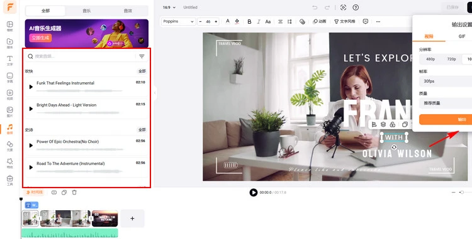Choose 480p export resolution

click(x=430, y=59)
